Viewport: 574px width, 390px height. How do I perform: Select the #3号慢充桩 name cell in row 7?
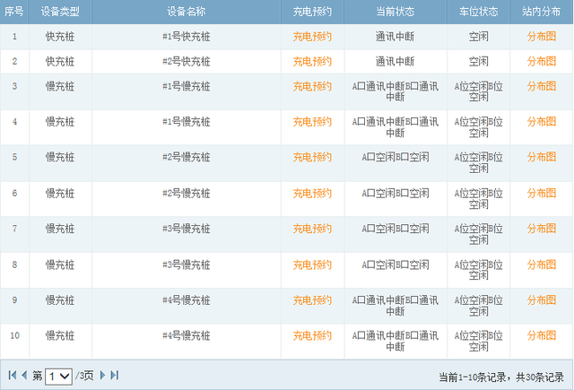pos(186,229)
